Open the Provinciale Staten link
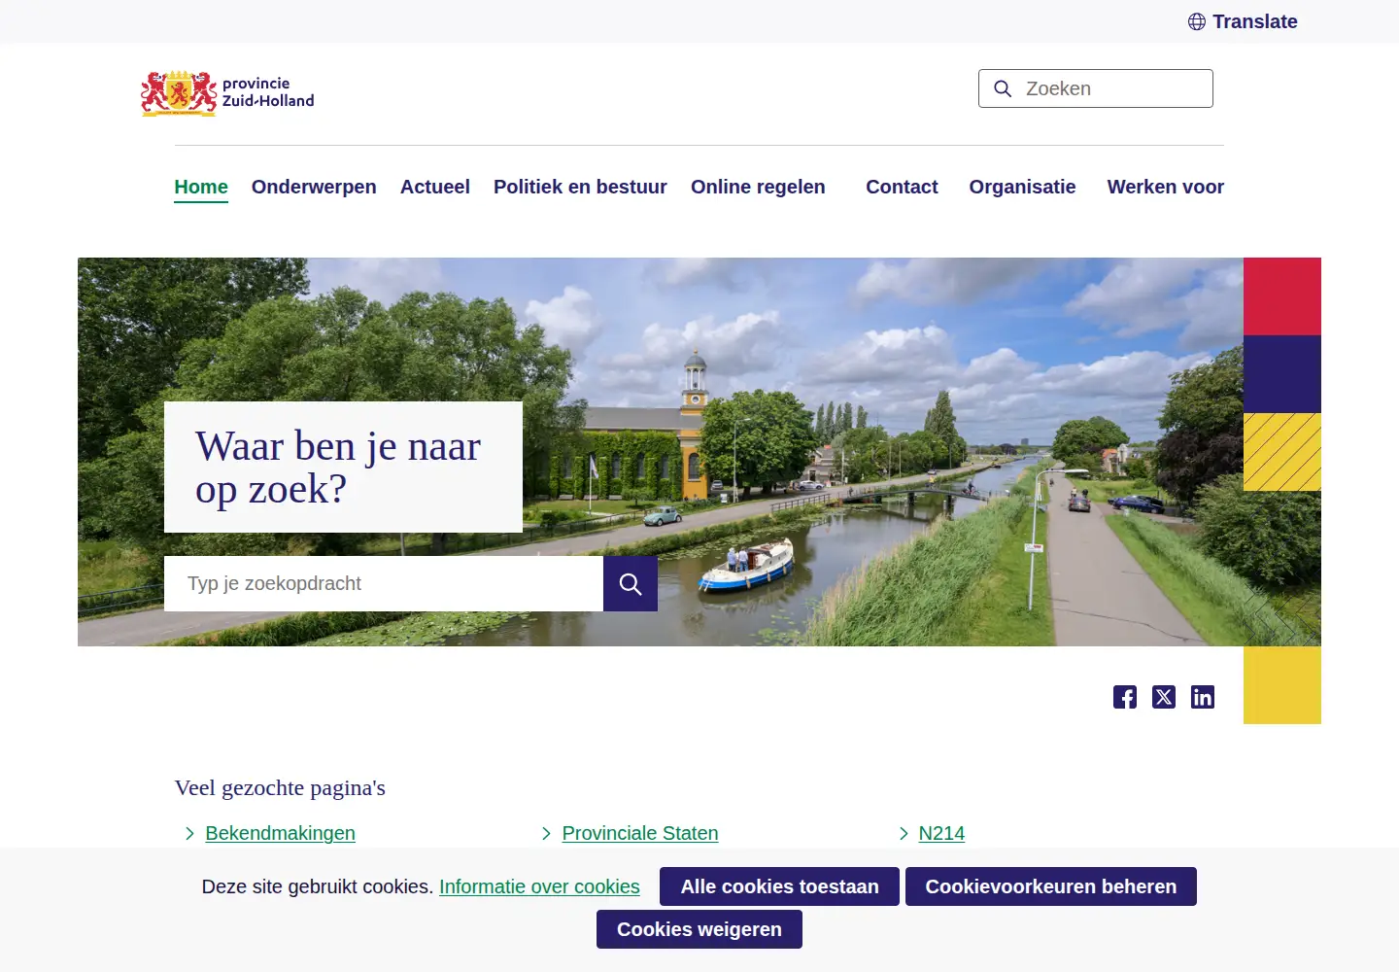The image size is (1399, 972). click(x=640, y=833)
